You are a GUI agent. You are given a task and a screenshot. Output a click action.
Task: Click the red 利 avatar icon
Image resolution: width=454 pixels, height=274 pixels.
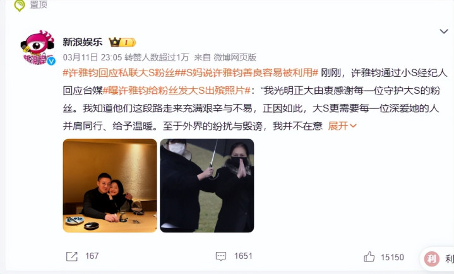(x=431, y=258)
